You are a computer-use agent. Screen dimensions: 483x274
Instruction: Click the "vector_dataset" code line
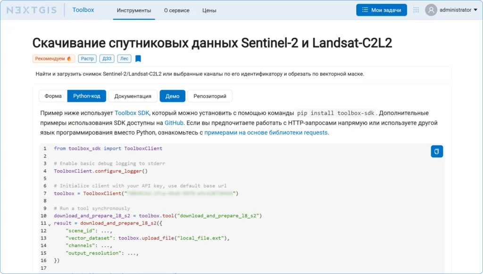click(x=148, y=238)
